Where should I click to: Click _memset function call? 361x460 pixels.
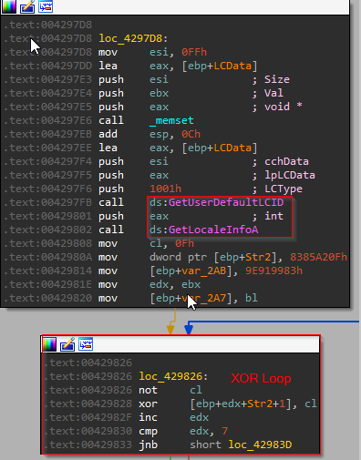[171, 120]
